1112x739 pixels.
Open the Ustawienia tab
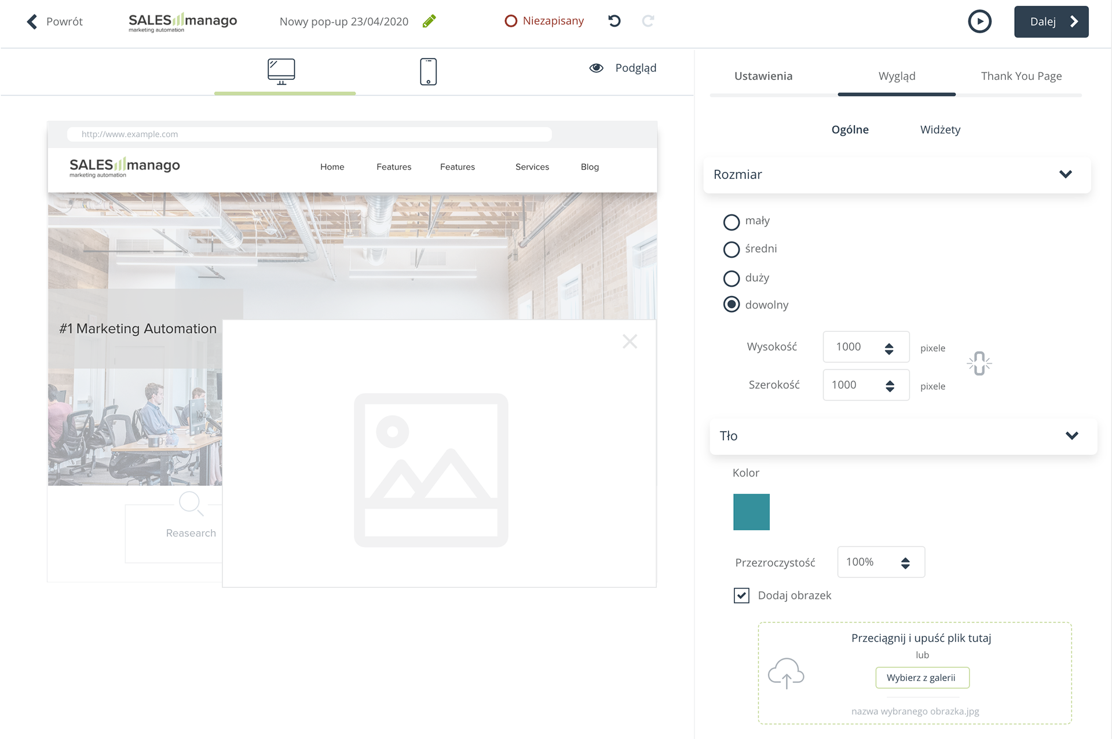point(763,76)
